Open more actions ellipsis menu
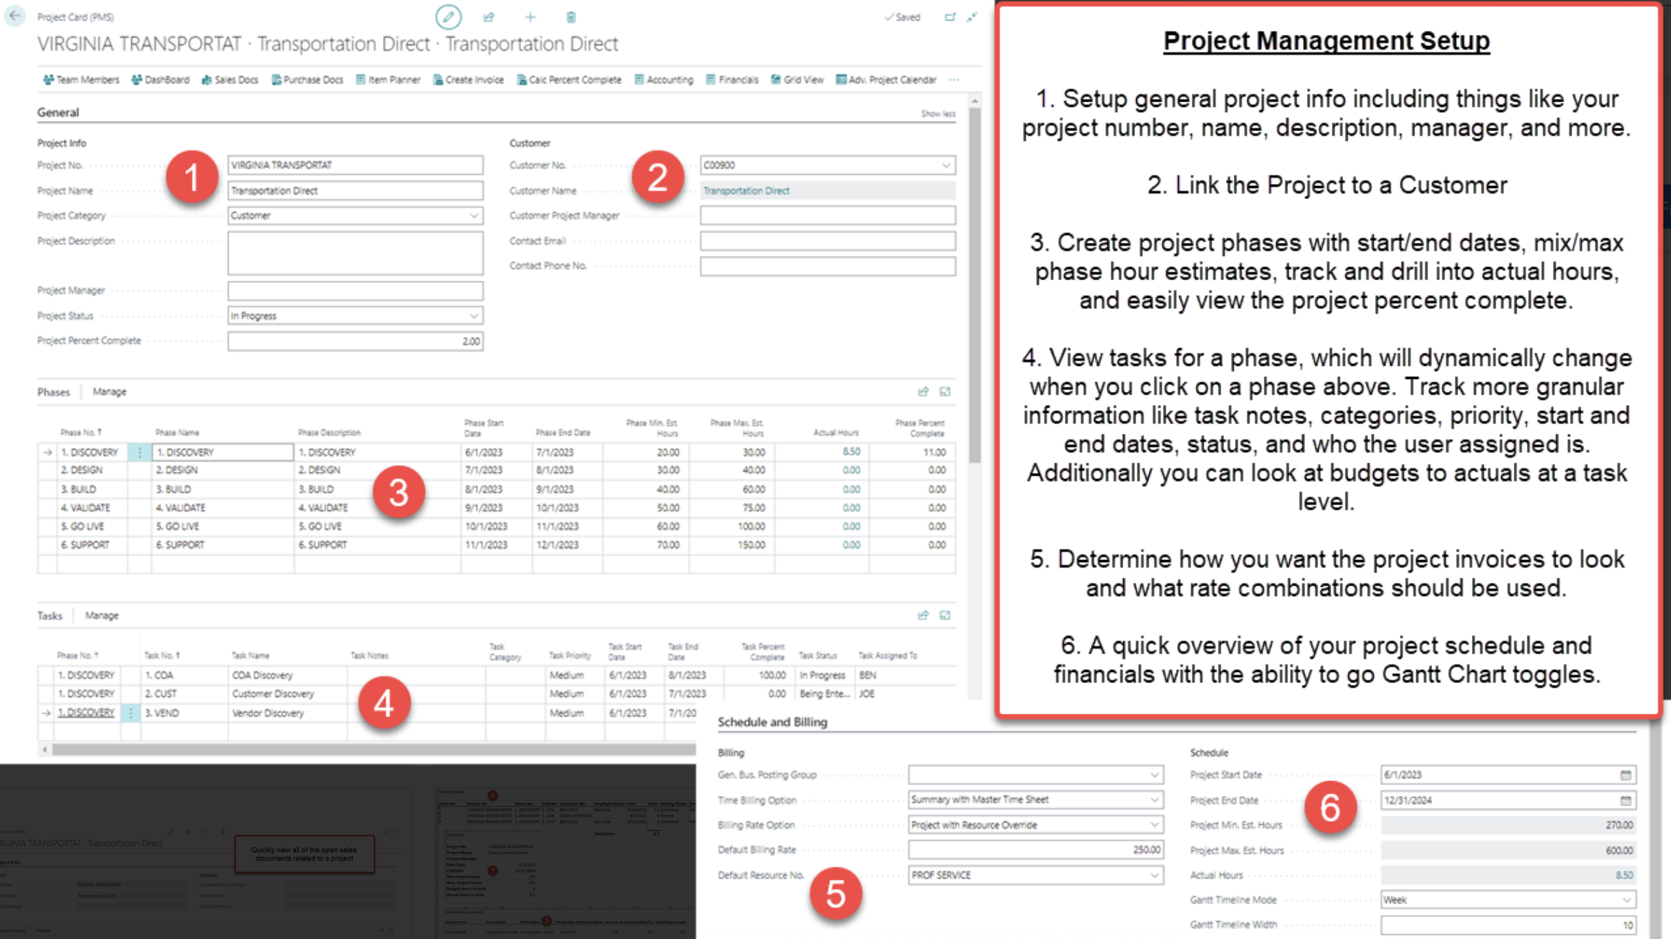 pos(954,80)
